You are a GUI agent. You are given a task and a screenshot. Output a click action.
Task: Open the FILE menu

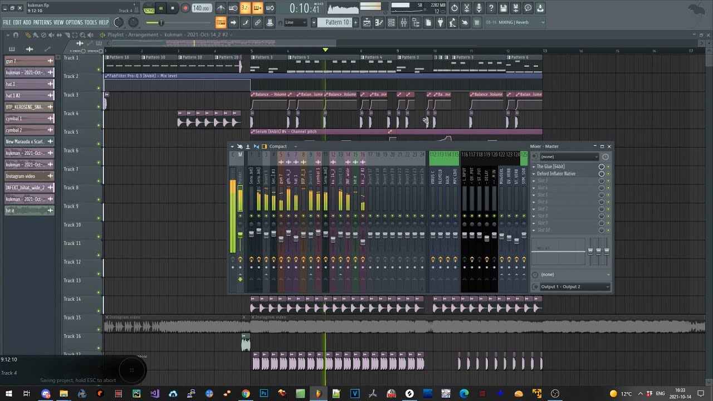pos(7,22)
